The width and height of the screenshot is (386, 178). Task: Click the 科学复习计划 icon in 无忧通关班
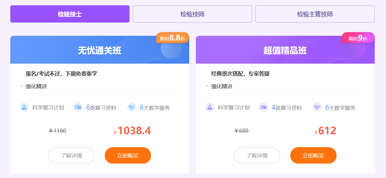pyautogui.click(x=24, y=107)
